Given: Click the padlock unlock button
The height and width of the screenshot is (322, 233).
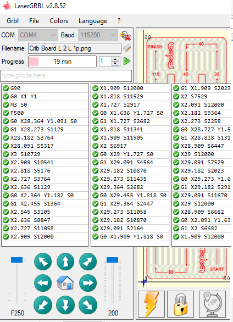Looking at the screenshot, I should coord(181,304).
